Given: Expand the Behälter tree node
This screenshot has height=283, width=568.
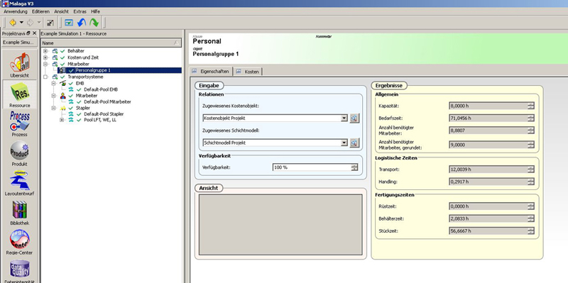Looking at the screenshot, I should click(x=45, y=51).
